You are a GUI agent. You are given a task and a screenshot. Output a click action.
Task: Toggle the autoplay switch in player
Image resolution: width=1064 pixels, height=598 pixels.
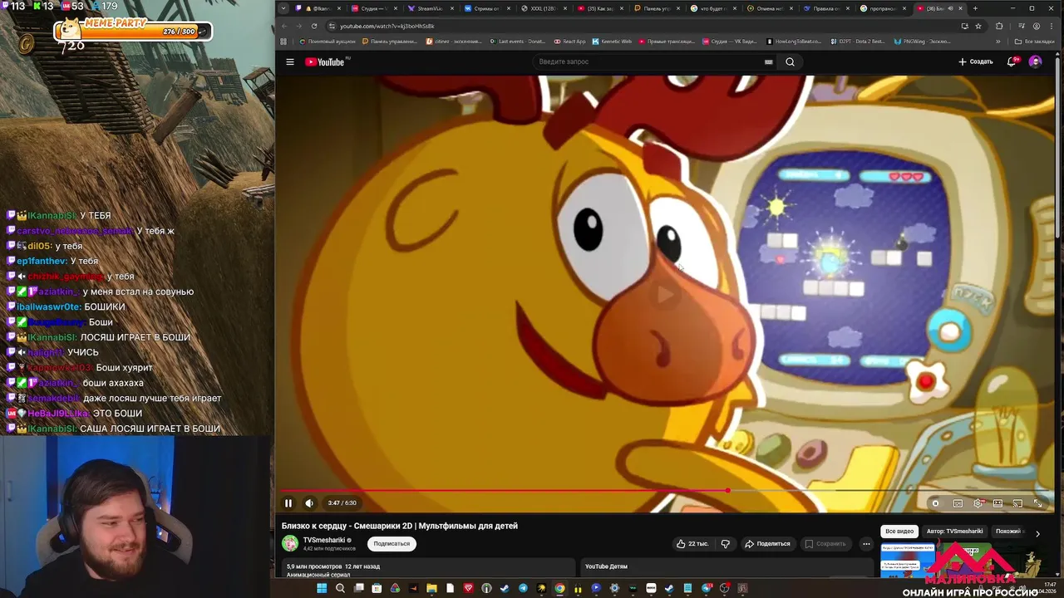(x=935, y=503)
